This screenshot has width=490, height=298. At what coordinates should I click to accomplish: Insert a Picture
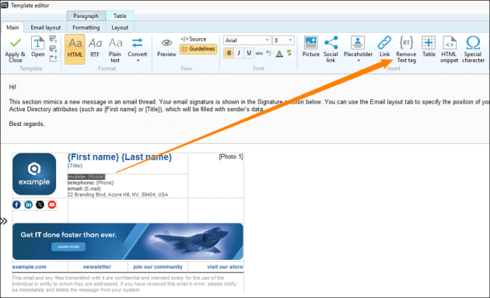click(310, 46)
